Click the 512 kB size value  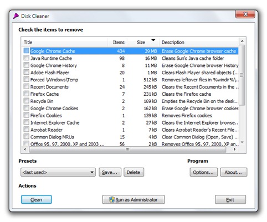click(x=150, y=80)
